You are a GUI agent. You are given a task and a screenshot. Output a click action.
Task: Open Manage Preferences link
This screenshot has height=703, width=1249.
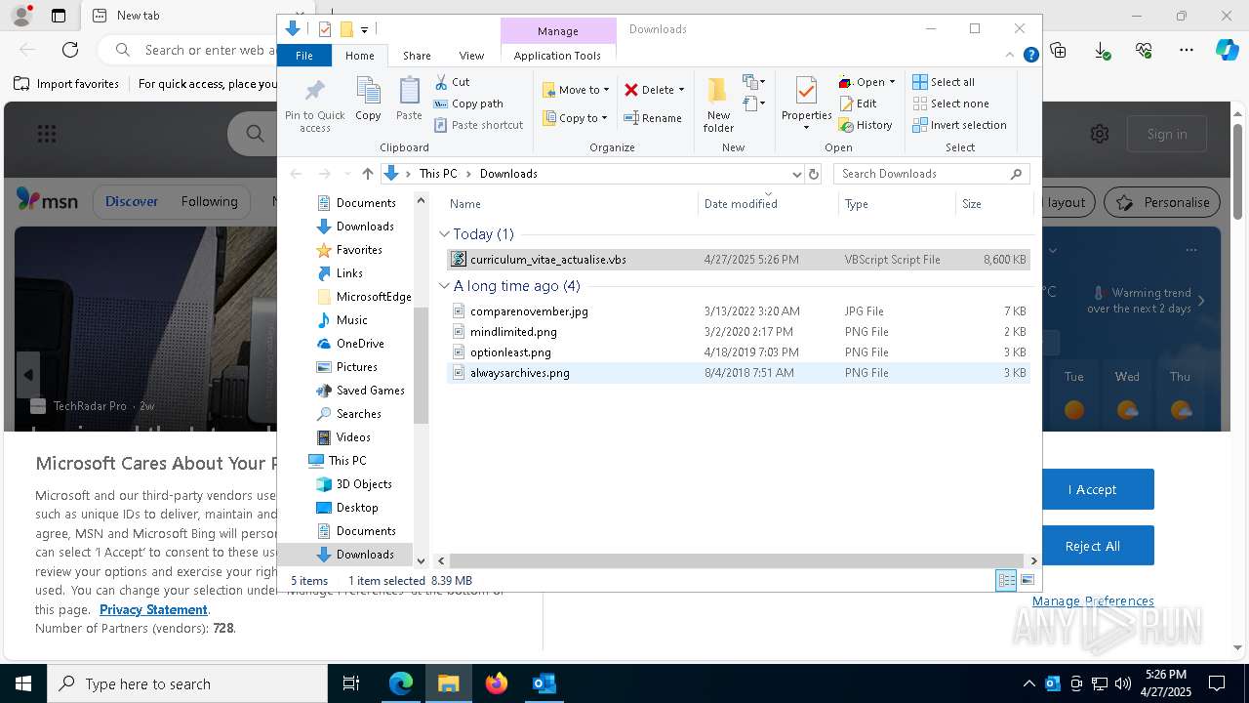pos(1093,601)
